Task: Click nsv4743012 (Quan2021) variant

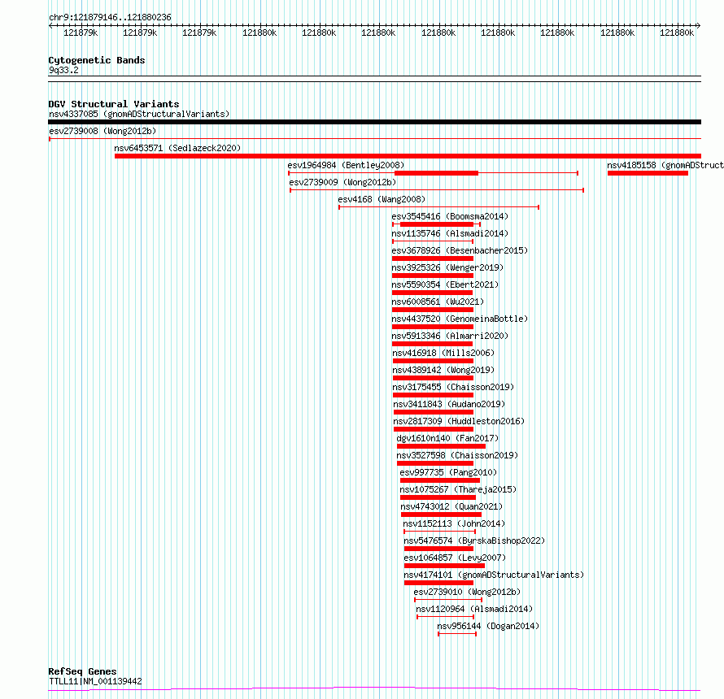Action: (x=451, y=506)
